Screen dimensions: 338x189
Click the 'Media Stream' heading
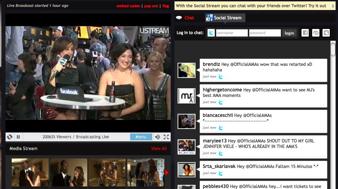click(x=23, y=148)
